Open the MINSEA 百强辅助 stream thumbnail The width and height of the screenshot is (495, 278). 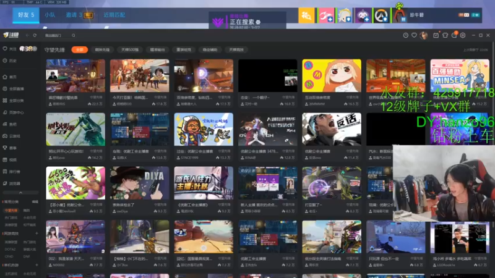[x=460, y=75]
